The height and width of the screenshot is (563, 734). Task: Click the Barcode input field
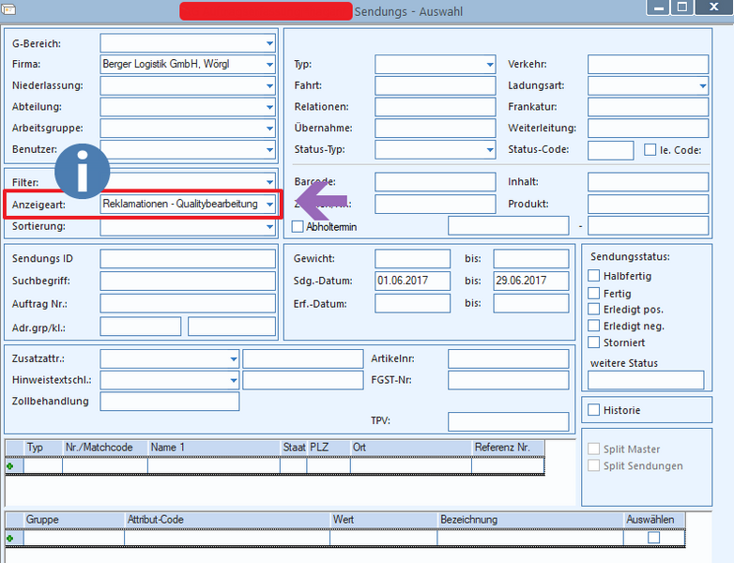click(x=436, y=182)
